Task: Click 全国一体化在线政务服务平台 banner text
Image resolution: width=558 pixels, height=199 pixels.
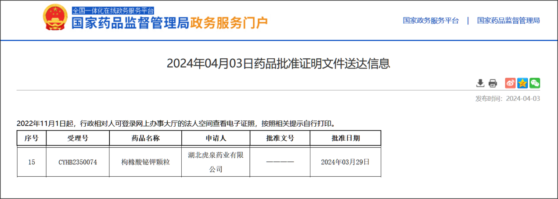Action: pos(113,10)
